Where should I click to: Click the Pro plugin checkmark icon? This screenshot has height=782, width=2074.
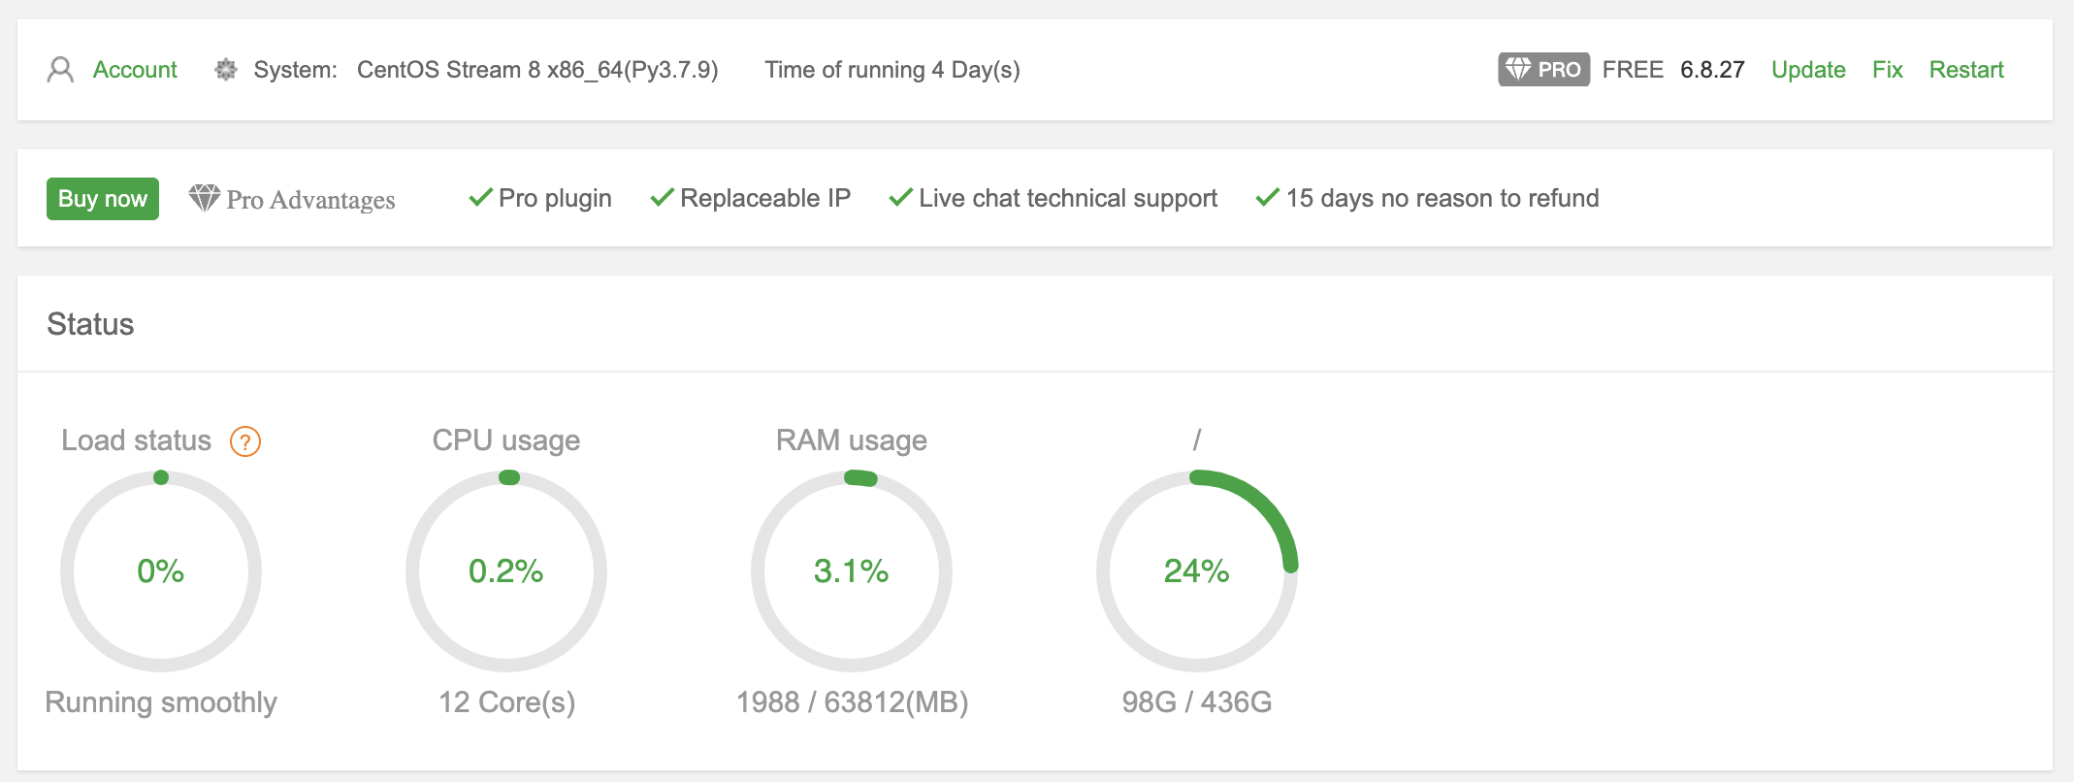(480, 198)
